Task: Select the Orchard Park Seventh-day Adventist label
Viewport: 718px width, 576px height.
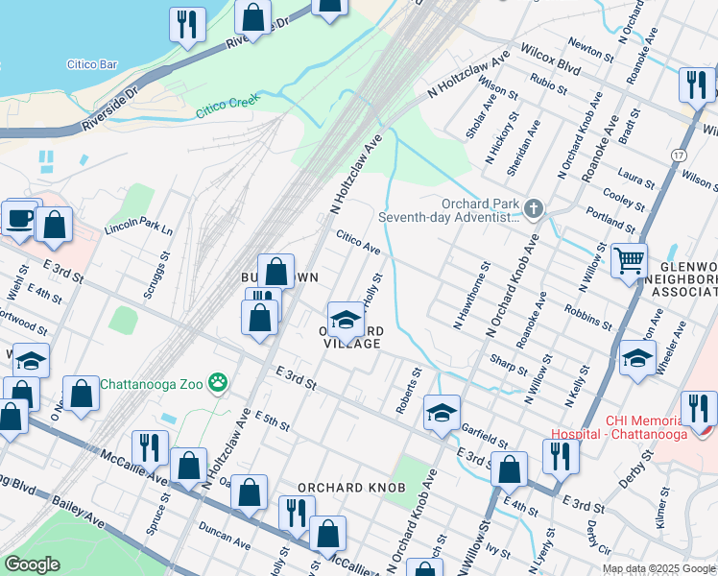Action: tap(449, 210)
